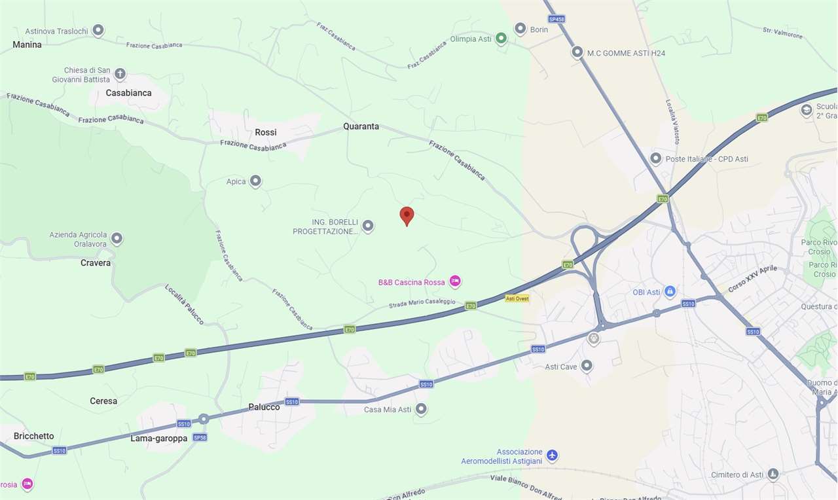Open the Asti Cave place pin
This screenshot has width=838, height=500.
click(x=587, y=366)
